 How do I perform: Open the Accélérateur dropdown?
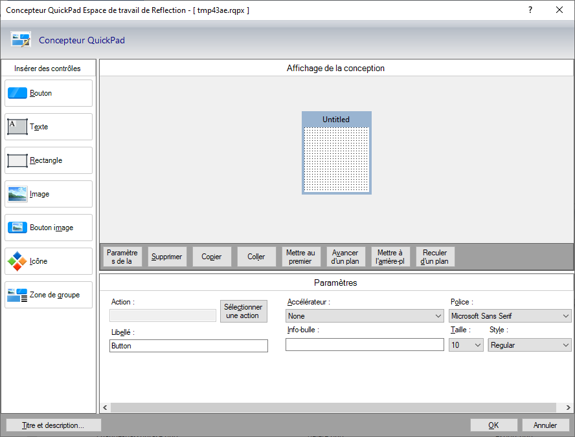pos(365,316)
